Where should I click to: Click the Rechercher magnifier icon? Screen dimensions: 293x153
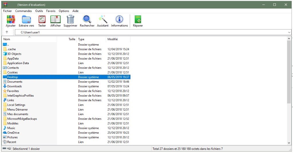click(87, 19)
